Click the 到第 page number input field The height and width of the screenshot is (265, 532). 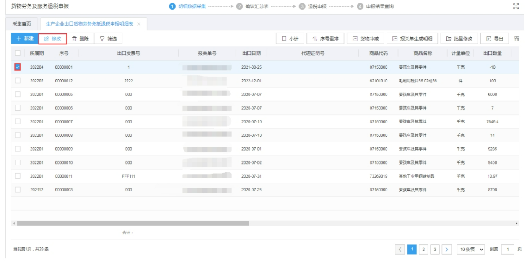click(x=508, y=250)
